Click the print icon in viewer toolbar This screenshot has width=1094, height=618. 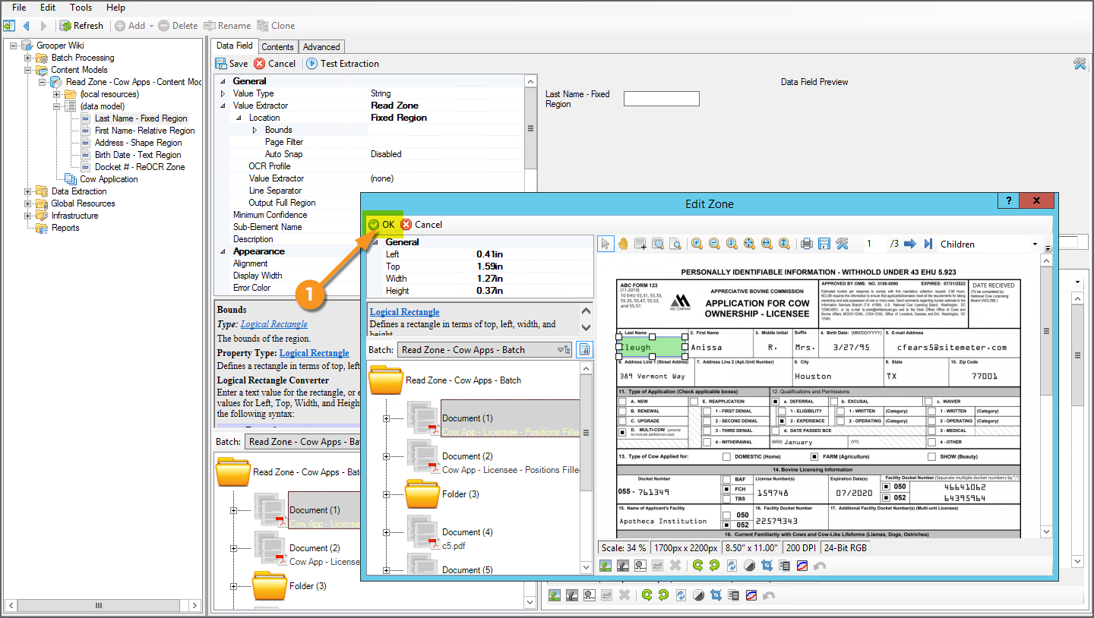click(807, 244)
